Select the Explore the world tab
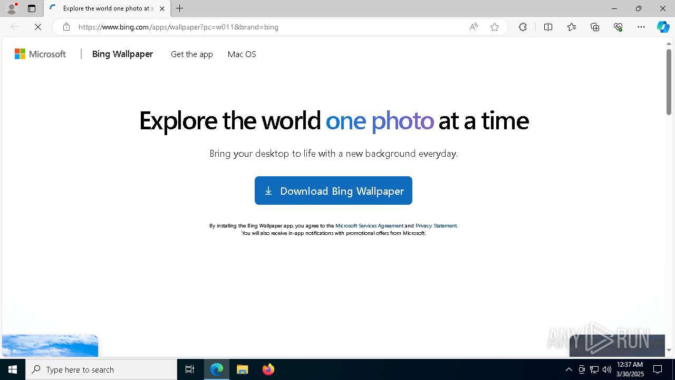 tap(107, 8)
